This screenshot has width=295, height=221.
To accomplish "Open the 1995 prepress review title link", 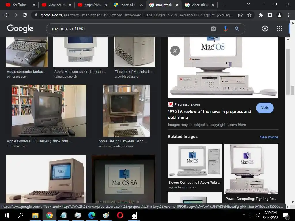I will coord(209,114).
